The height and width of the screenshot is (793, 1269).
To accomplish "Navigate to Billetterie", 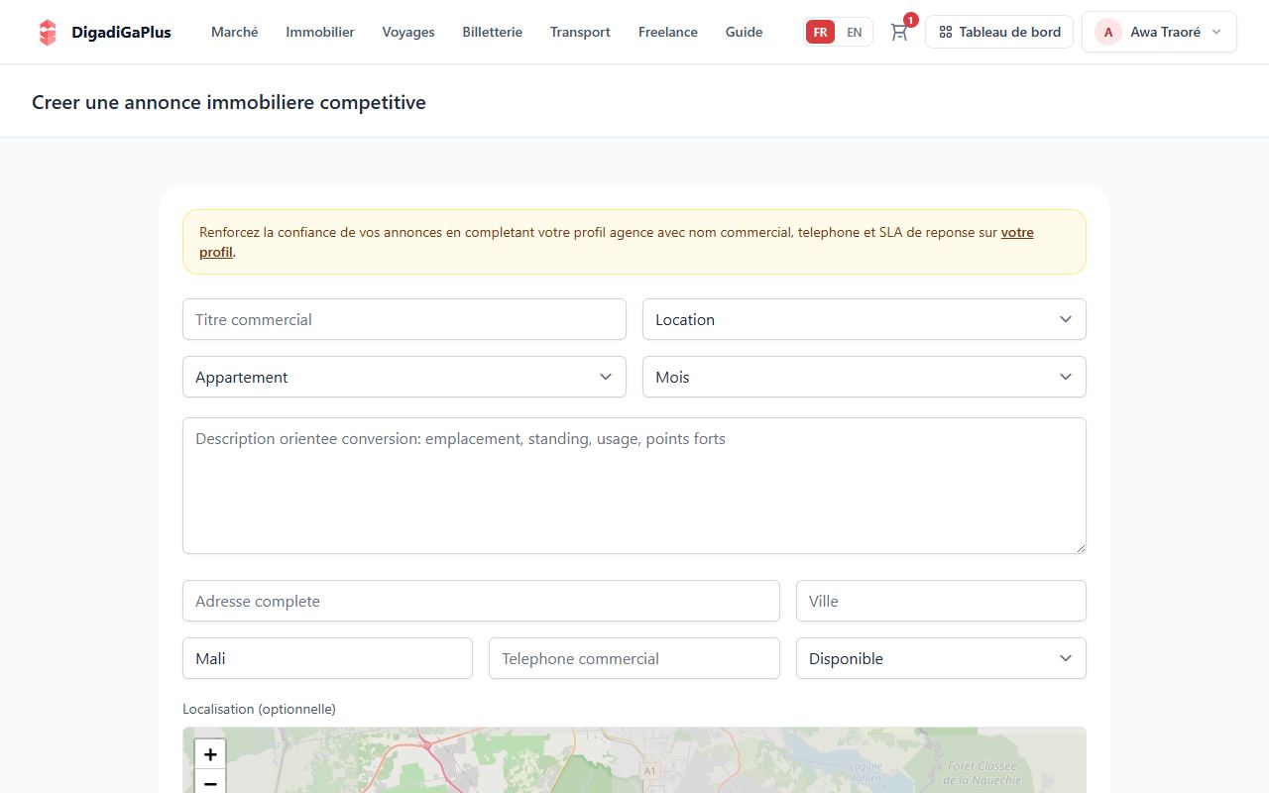I will pyautogui.click(x=493, y=32).
